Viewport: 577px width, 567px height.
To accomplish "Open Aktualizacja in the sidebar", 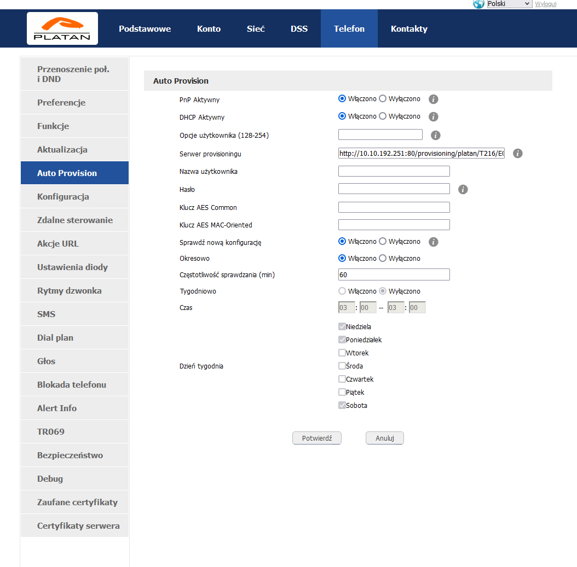I will tap(74, 150).
